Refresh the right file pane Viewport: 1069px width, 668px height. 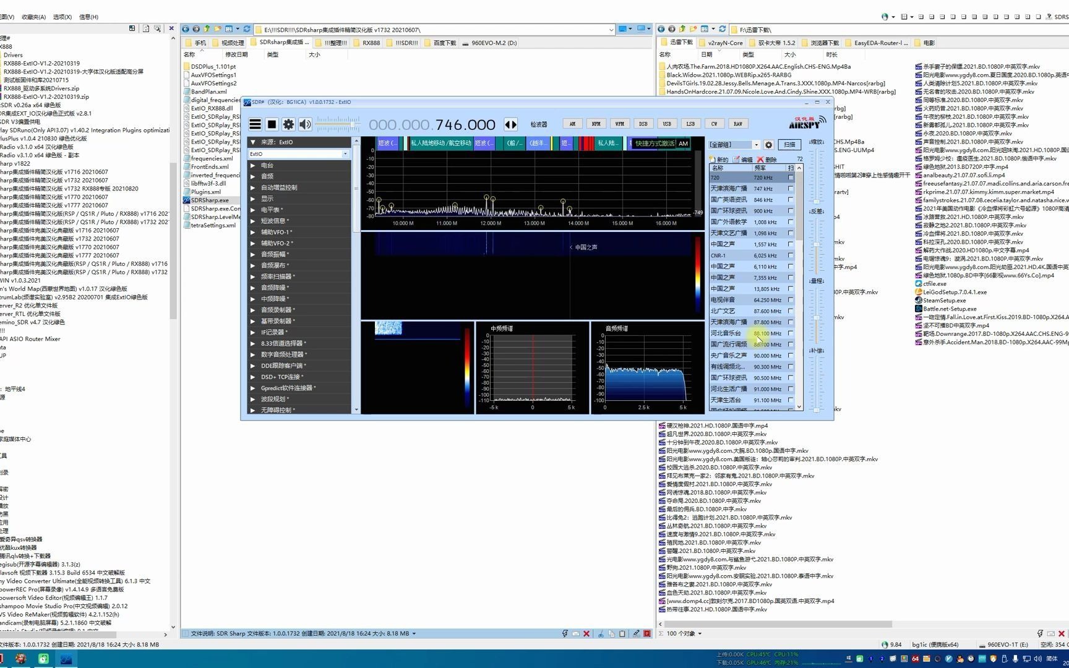point(723,29)
